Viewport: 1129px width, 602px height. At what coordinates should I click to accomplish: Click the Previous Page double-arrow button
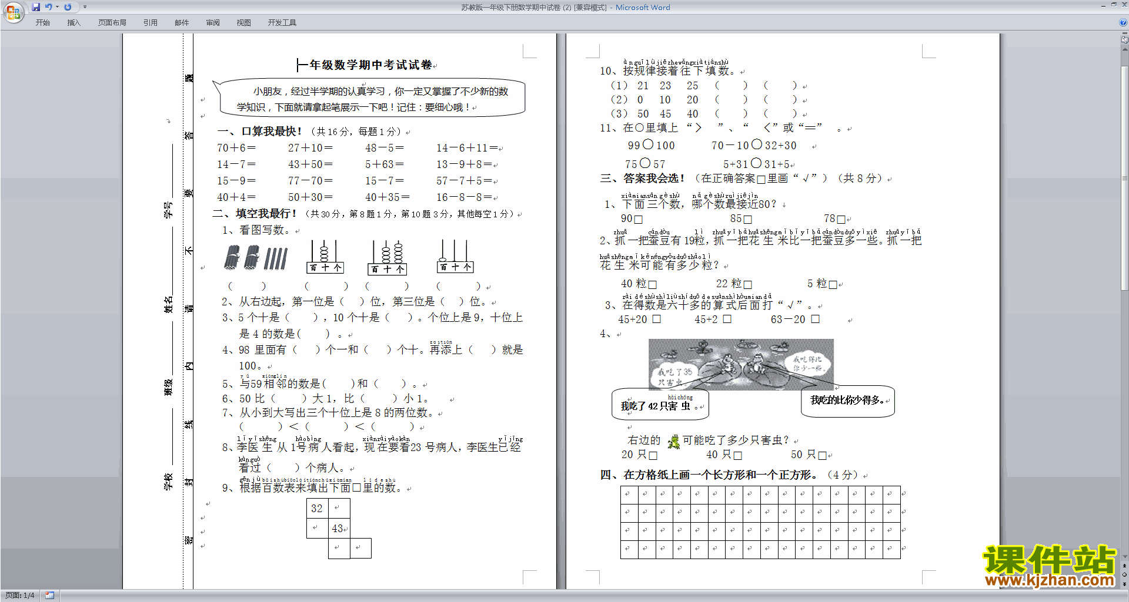[x=1125, y=566]
